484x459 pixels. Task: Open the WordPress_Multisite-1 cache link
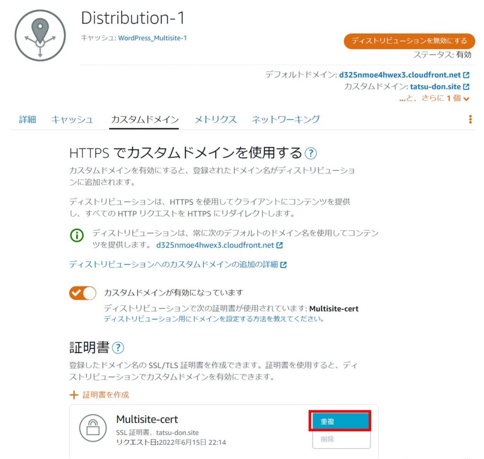152,38
